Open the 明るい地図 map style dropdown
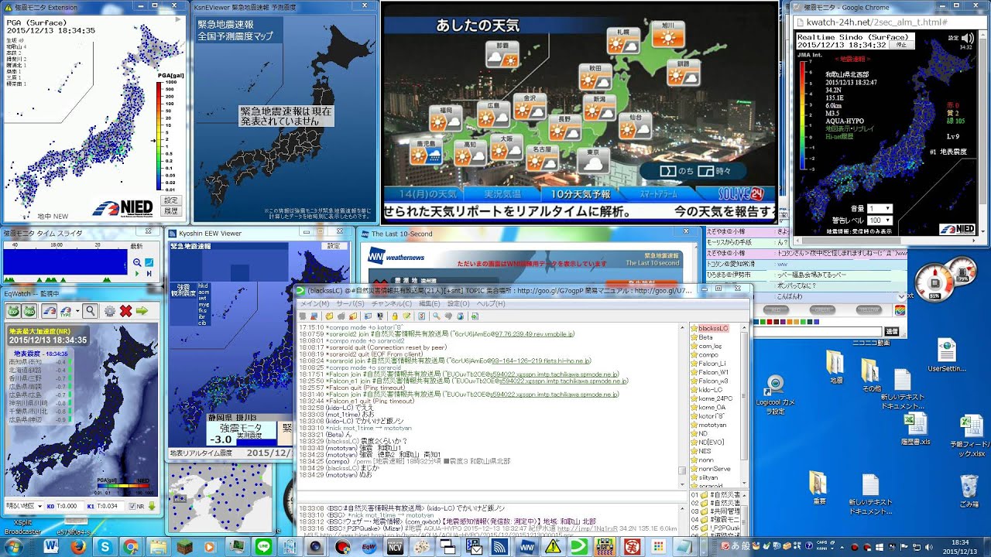 (24, 506)
